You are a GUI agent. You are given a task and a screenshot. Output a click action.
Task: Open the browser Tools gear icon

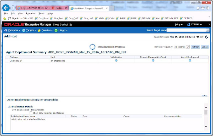pos(208,8)
